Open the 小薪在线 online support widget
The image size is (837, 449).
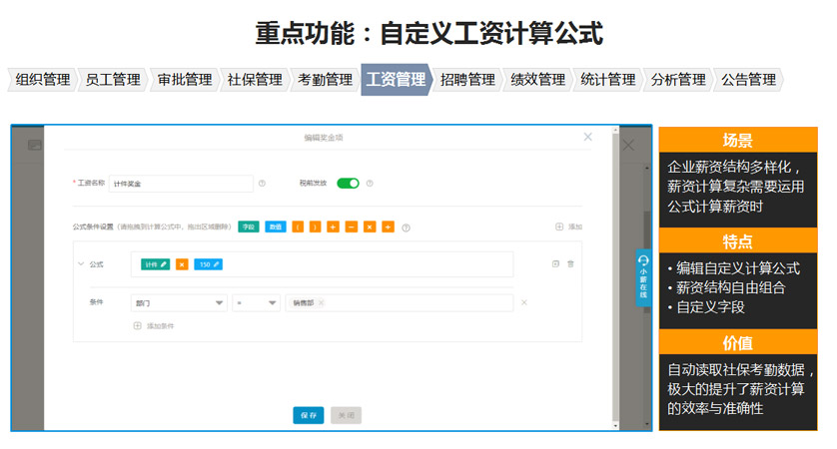[643, 278]
